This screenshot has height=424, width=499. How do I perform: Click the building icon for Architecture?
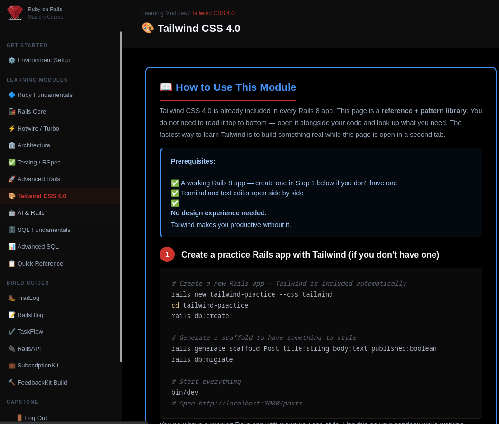(12, 145)
